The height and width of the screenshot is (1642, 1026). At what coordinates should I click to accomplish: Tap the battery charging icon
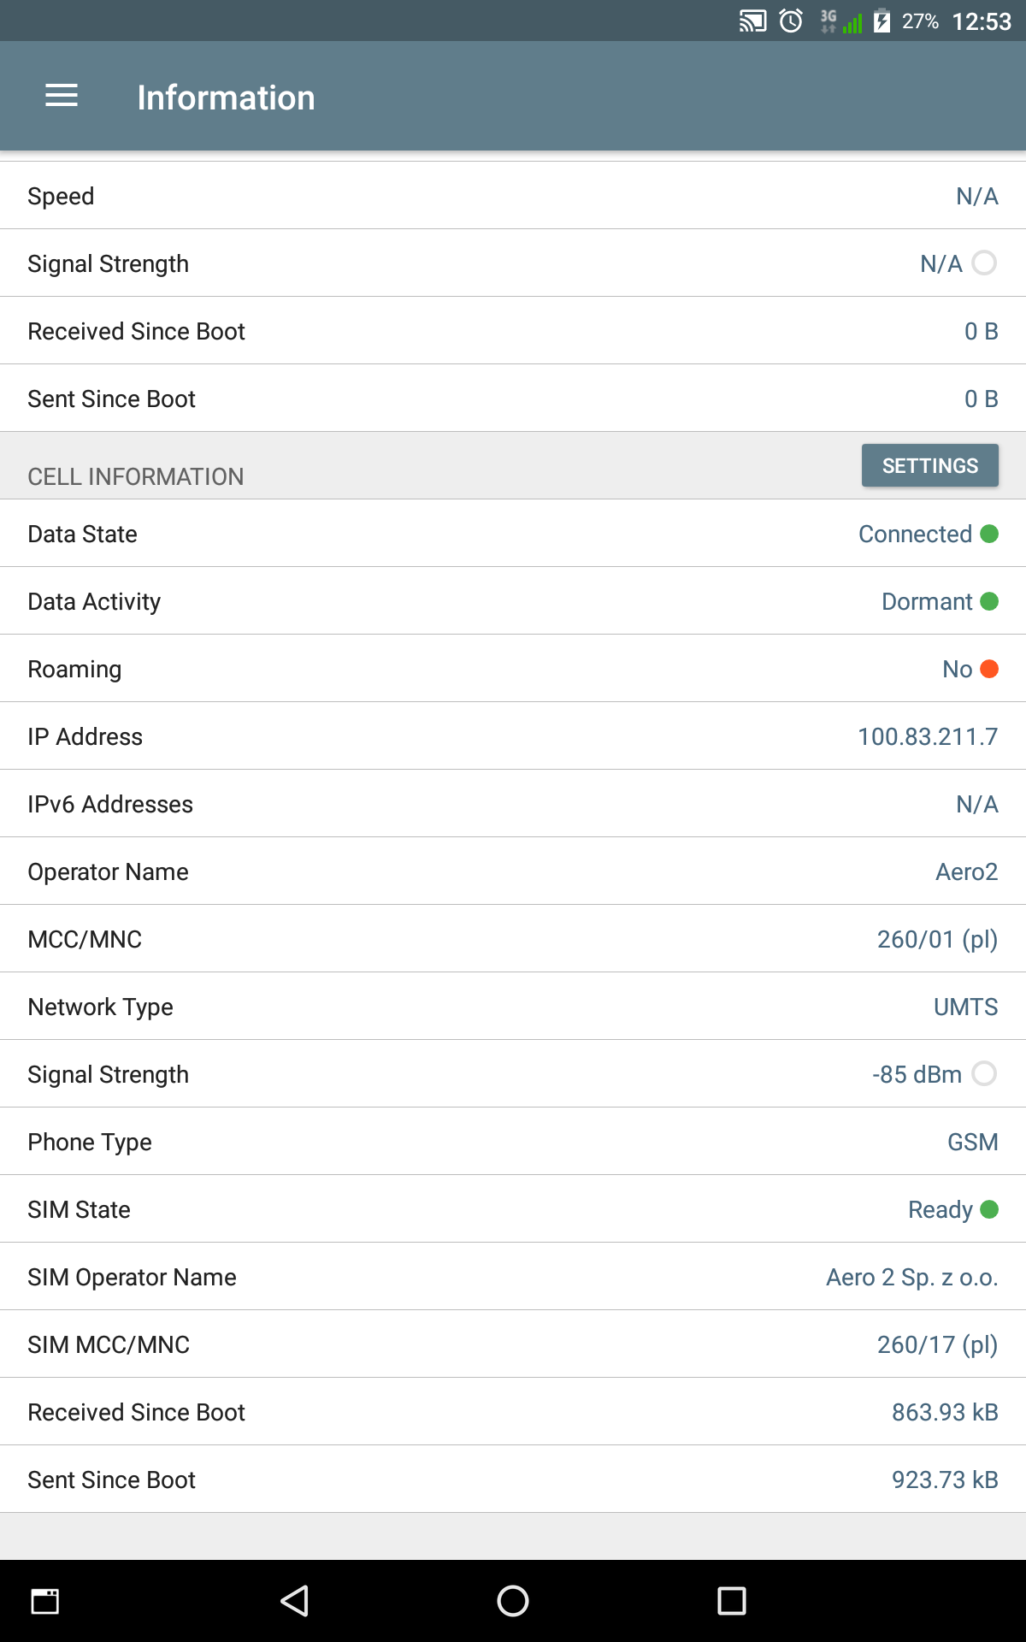pos(882,21)
